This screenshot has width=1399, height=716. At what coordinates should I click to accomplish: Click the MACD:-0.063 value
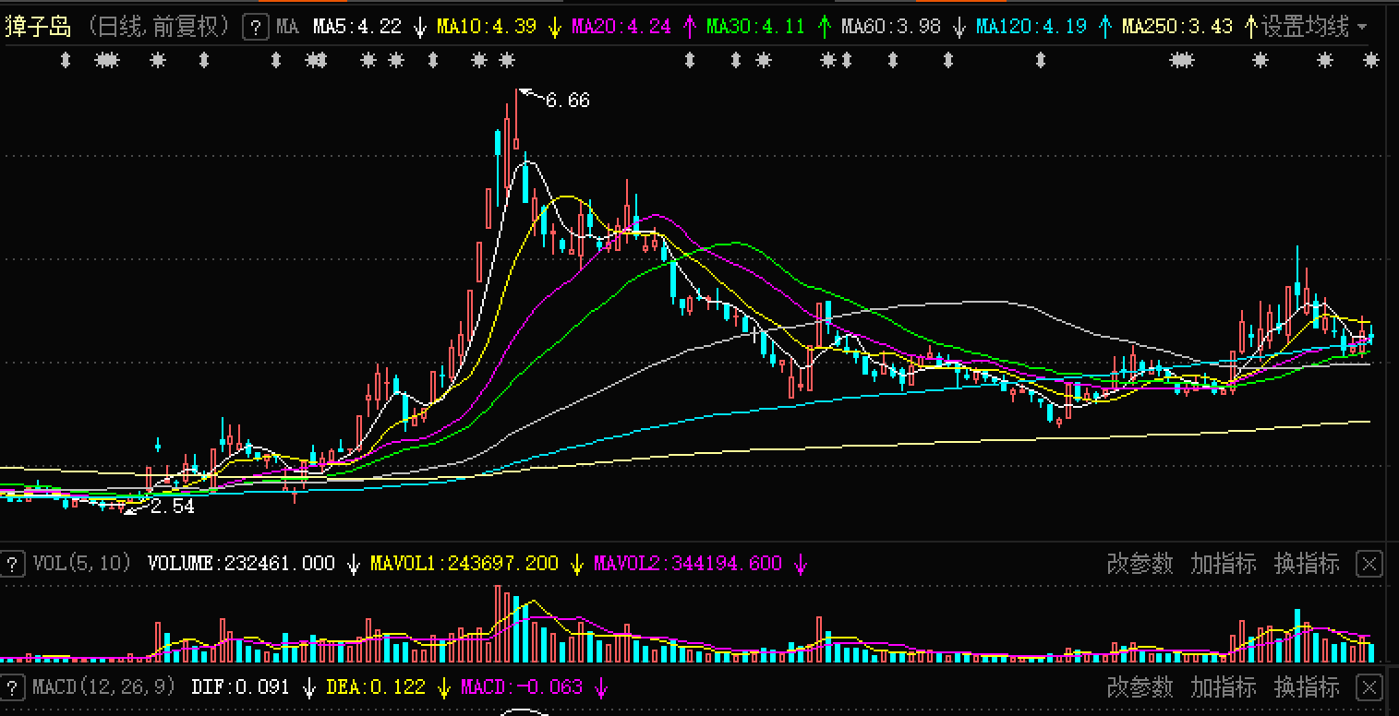click(x=522, y=687)
